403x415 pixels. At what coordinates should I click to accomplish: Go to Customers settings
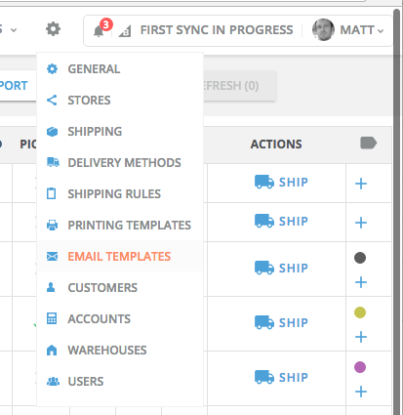click(x=120, y=288)
